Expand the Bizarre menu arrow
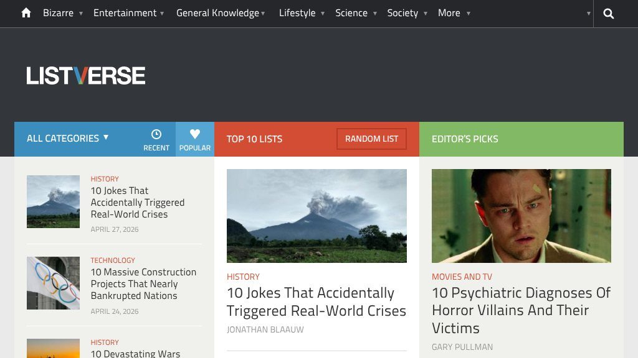This screenshot has width=638, height=358. [81, 14]
